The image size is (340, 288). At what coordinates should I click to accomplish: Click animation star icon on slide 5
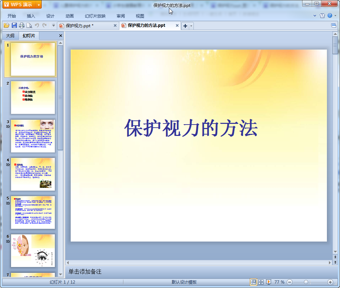(x=8, y=203)
